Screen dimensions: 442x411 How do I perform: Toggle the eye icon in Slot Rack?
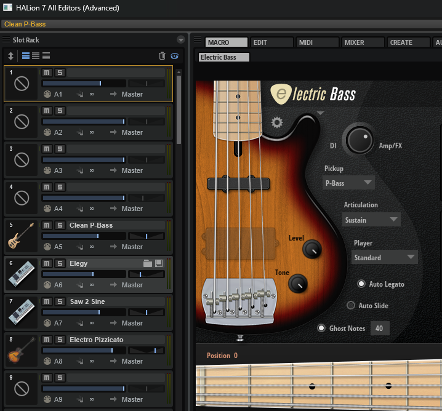point(174,56)
